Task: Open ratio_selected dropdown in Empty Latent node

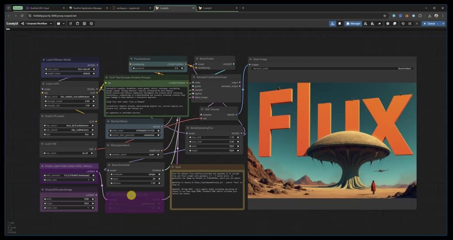Action: point(69,175)
